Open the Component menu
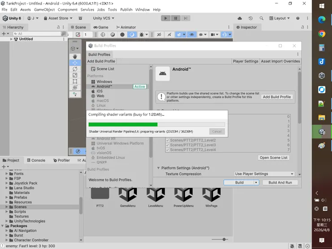 pyautogui.click(x=68, y=10)
